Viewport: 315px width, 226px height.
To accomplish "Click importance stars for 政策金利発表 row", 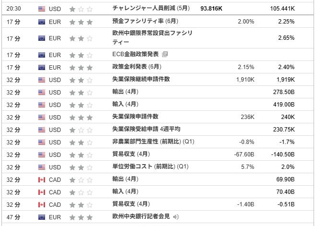I will coord(81,67).
